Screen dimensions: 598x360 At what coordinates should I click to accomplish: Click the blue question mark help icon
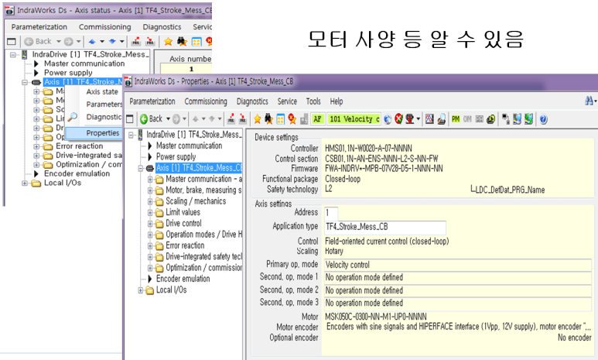544,119
